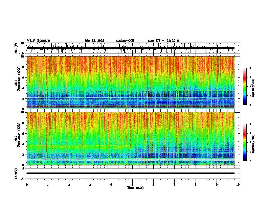Click the "-7" value on ch.1 colorbar
Viewport: 268px width, 207px height.
tap(249, 105)
